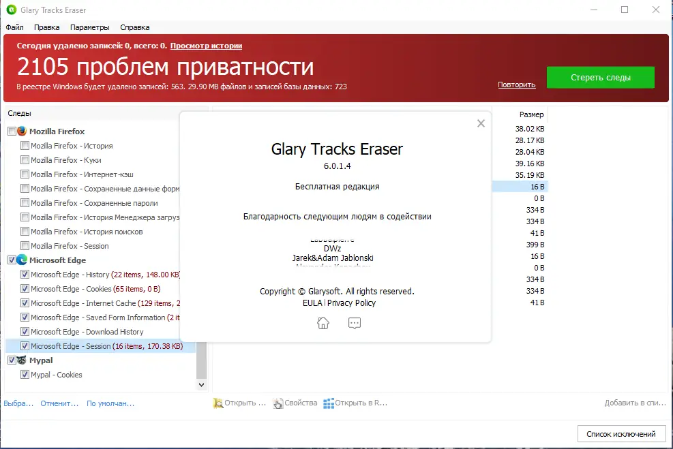Click the Microsoft Edge browser icon

coord(22,260)
